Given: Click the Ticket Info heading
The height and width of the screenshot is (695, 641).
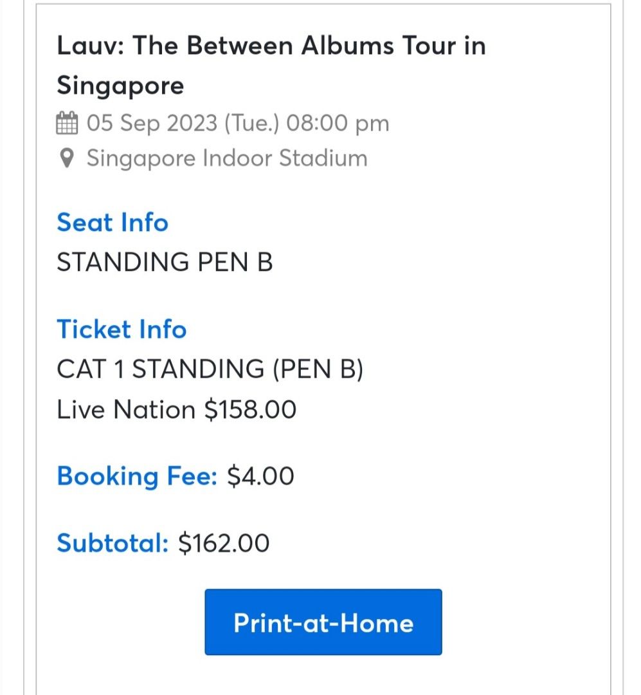Looking at the screenshot, I should click(x=122, y=329).
